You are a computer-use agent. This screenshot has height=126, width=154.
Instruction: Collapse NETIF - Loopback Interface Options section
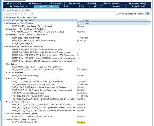click(x=4, y=113)
